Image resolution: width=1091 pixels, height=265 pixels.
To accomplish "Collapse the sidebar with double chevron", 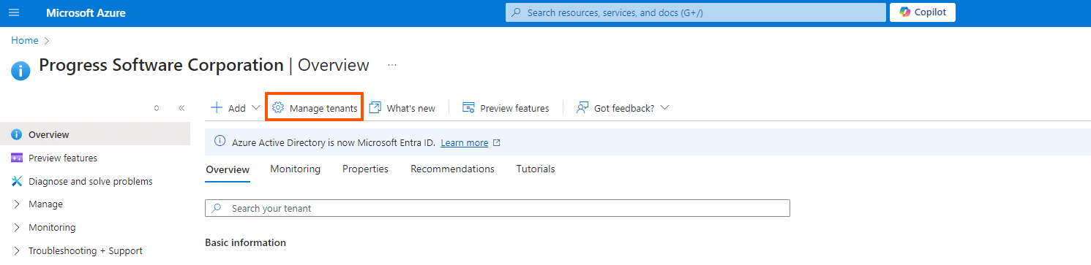I will point(181,108).
